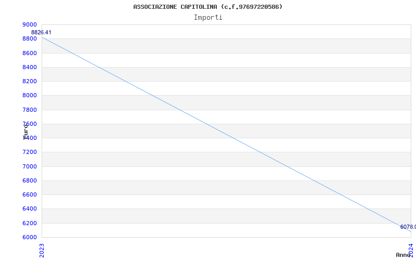Click the 2024 x-axis year label
416x260 pixels.
point(411,250)
